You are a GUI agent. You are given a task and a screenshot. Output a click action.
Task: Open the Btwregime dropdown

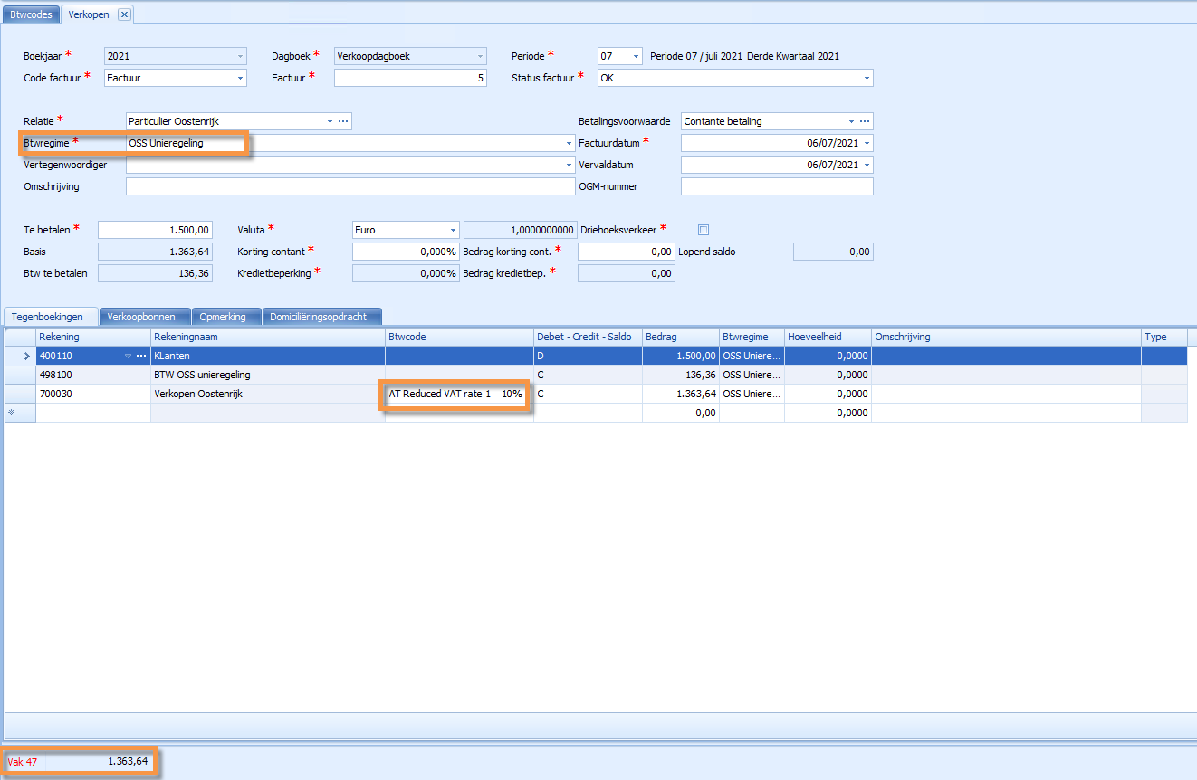[569, 143]
